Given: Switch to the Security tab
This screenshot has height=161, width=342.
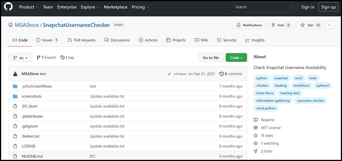Looking at the screenshot, I should pyautogui.click(x=227, y=40).
